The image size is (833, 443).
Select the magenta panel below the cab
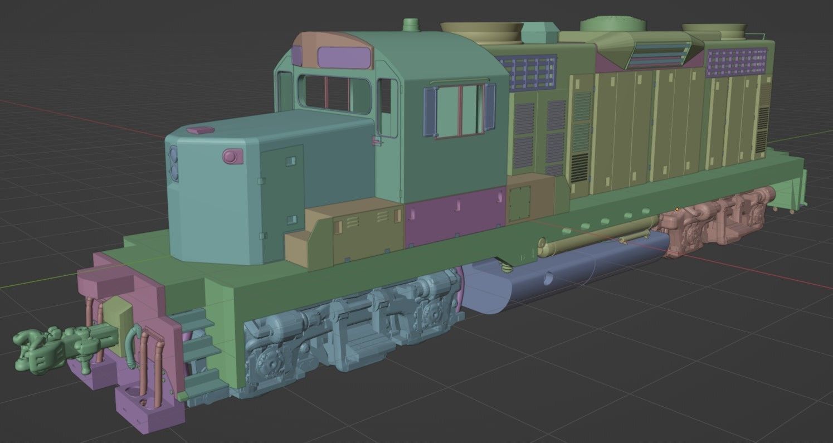(455, 216)
